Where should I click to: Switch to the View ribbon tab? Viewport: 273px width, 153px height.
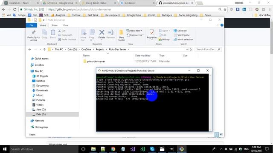point(66,25)
